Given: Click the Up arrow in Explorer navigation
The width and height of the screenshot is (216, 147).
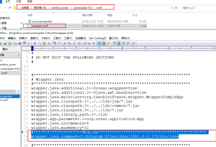Looking at the screenshot, I should [10, 8].
